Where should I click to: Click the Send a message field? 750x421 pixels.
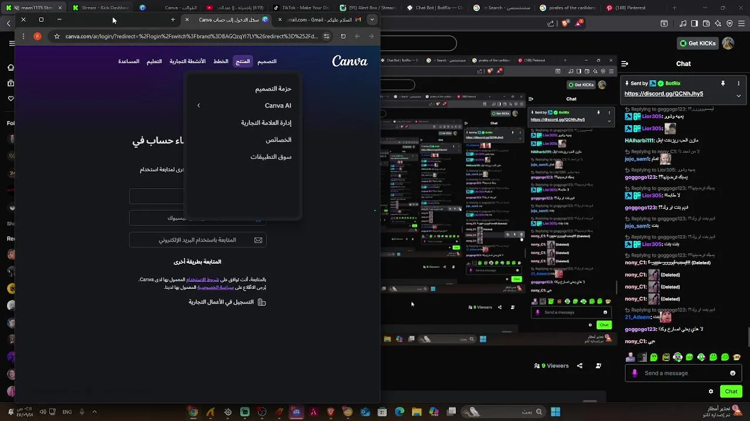tap(684, 373)
